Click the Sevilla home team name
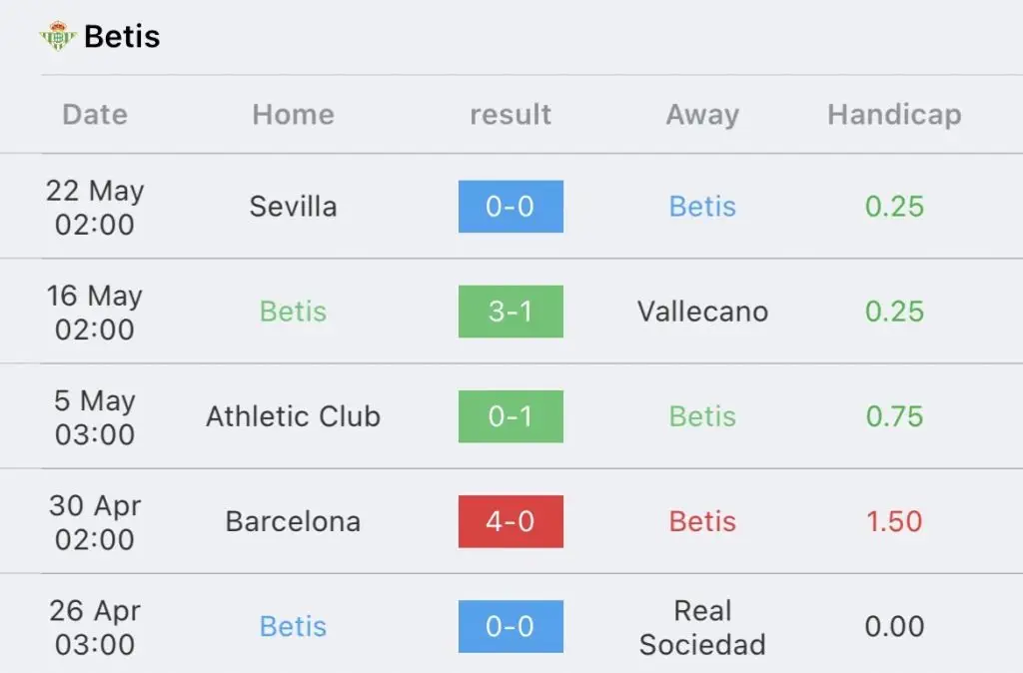Screen dimensions: 1023x673 coord(293,206)
